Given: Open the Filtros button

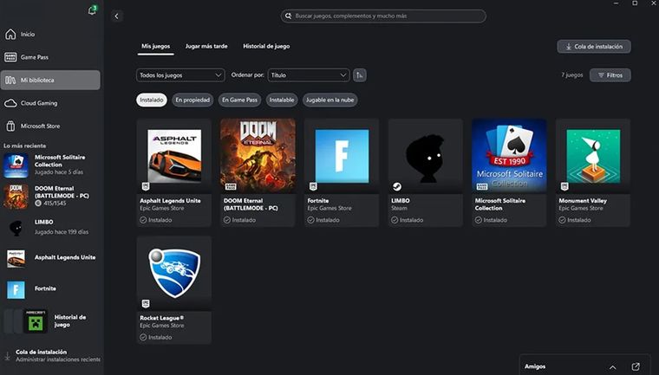Looking at the screenshot, I should click(x=610, y=75).
